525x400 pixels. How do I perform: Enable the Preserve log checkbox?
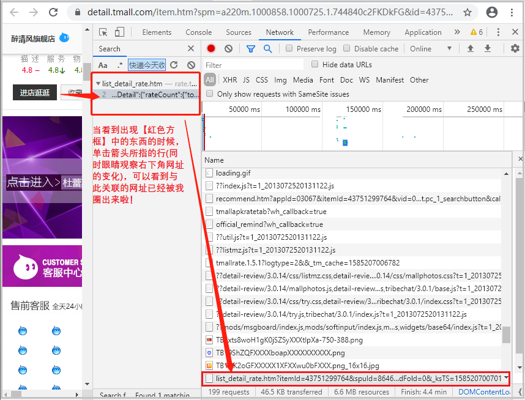[x=289, y=48]
